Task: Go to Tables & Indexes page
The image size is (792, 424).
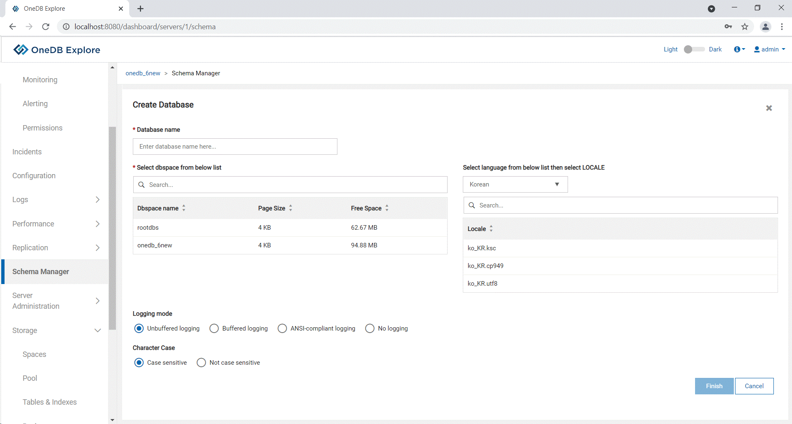Action: (x=49, y=402)
